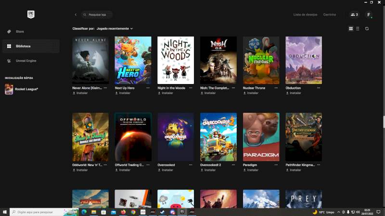Click the taskbar search box

[44, 212]
